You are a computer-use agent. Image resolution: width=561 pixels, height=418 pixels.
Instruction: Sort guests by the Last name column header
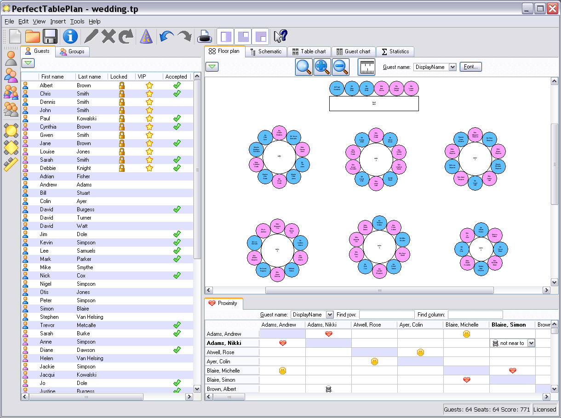92,77
